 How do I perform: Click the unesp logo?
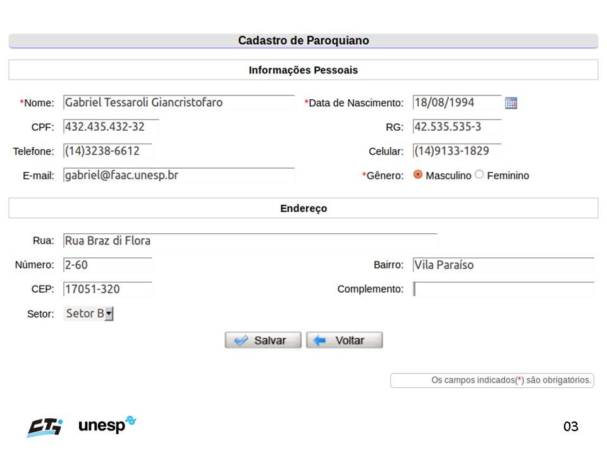coord(107,425)
